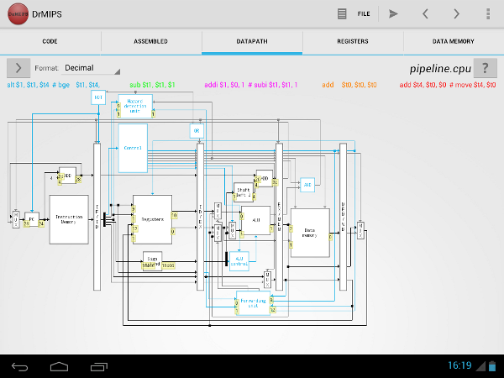The height and width of the screenshot is (378, 504).
Task: Step forward one cycle
Action: pos(456,13)
